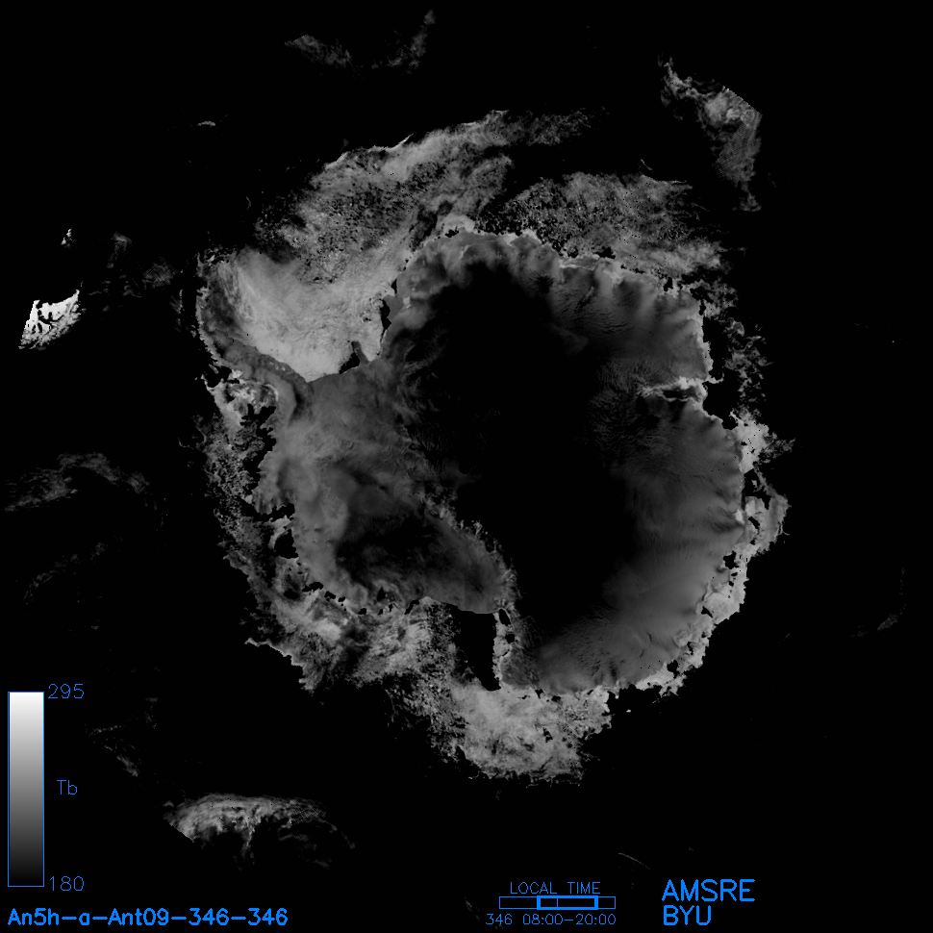Click the LOCAL TIME heading
This screenshot has height=933, width=933.
tap(555, 888)
